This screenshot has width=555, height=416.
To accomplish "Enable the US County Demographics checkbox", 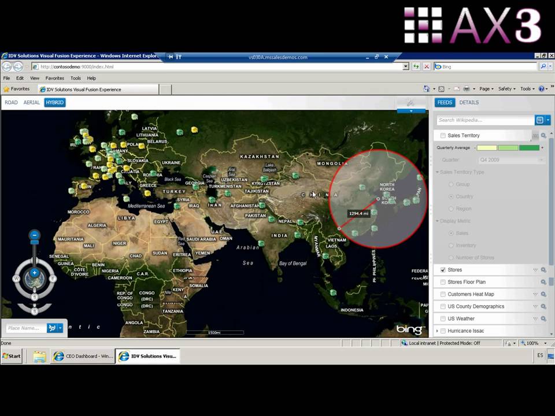I will click(443, 306).
